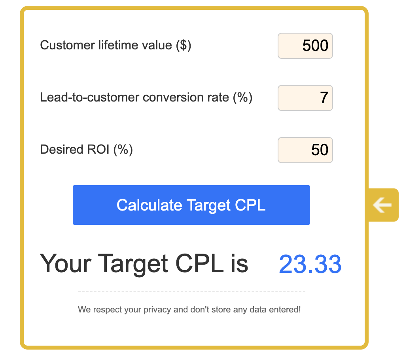The width and height of the screenshot is (405, 363).
Task: Collapse the calculator using the side arrow tab
Action: pos(382,205)
